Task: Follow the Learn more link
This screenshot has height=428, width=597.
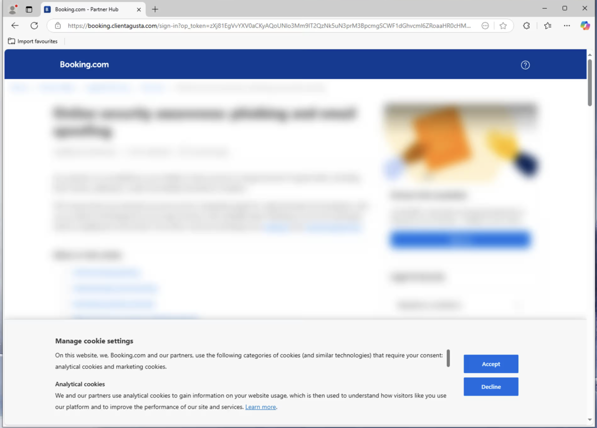Action: [x=260, y=407]
